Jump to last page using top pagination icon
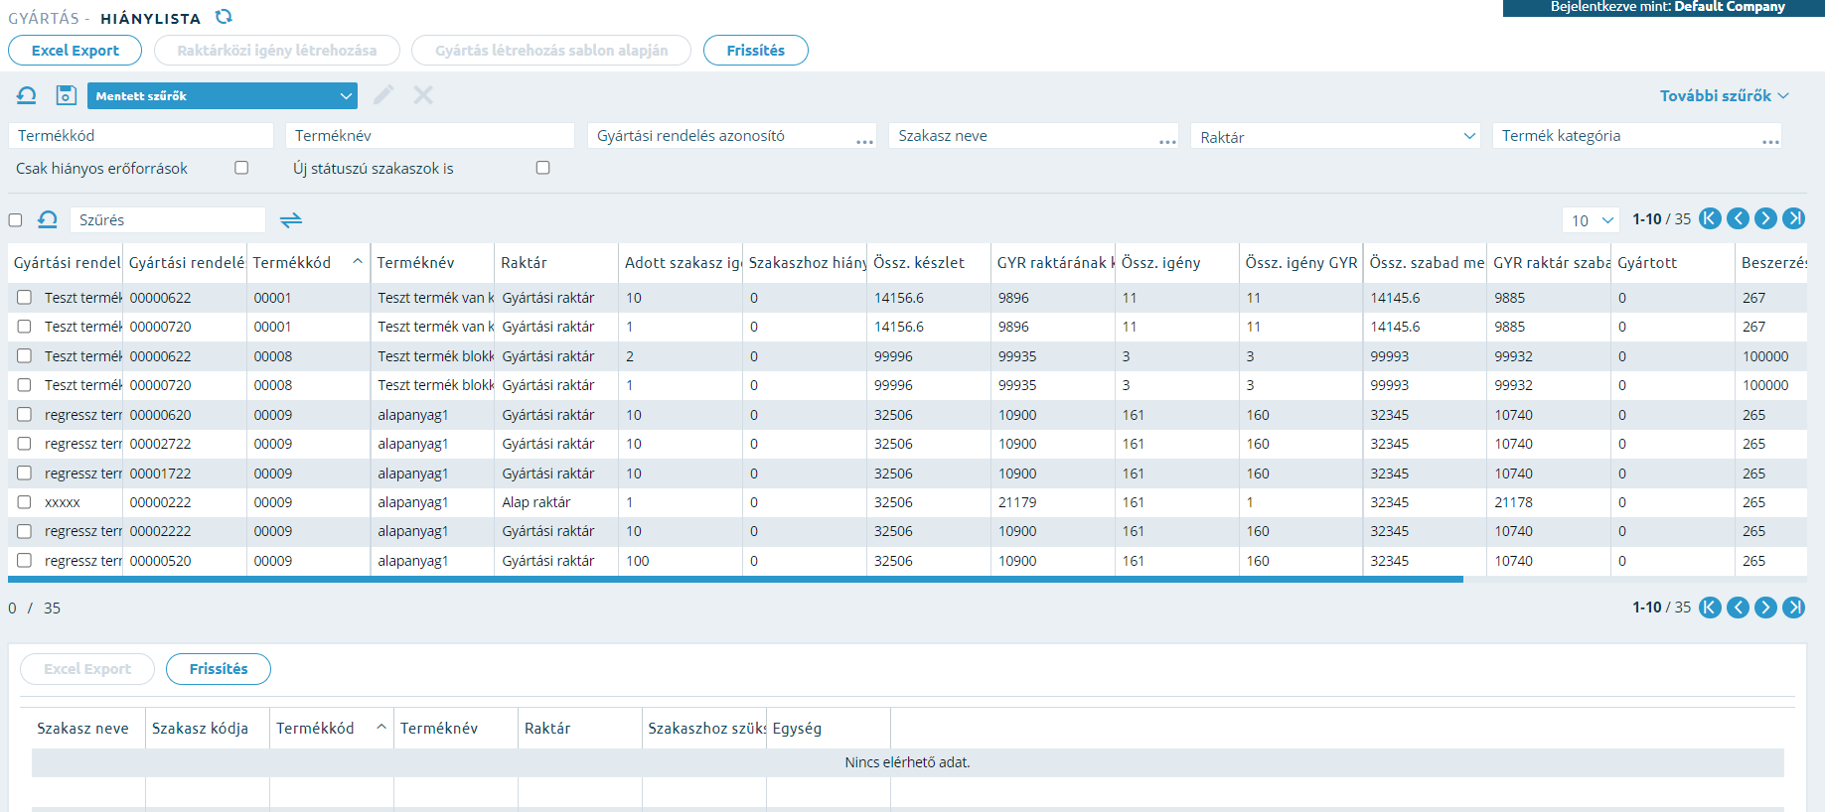This screenshot has height=812, width=1825. (x=1793, y=218)
